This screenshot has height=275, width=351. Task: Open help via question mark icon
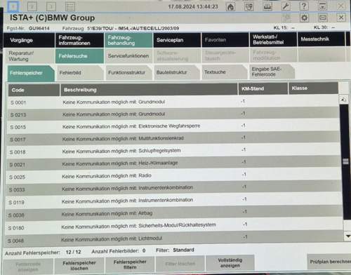point(304,6)
